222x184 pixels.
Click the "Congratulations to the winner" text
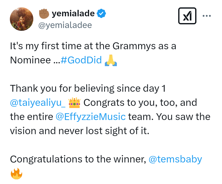(x=78, y=159)
